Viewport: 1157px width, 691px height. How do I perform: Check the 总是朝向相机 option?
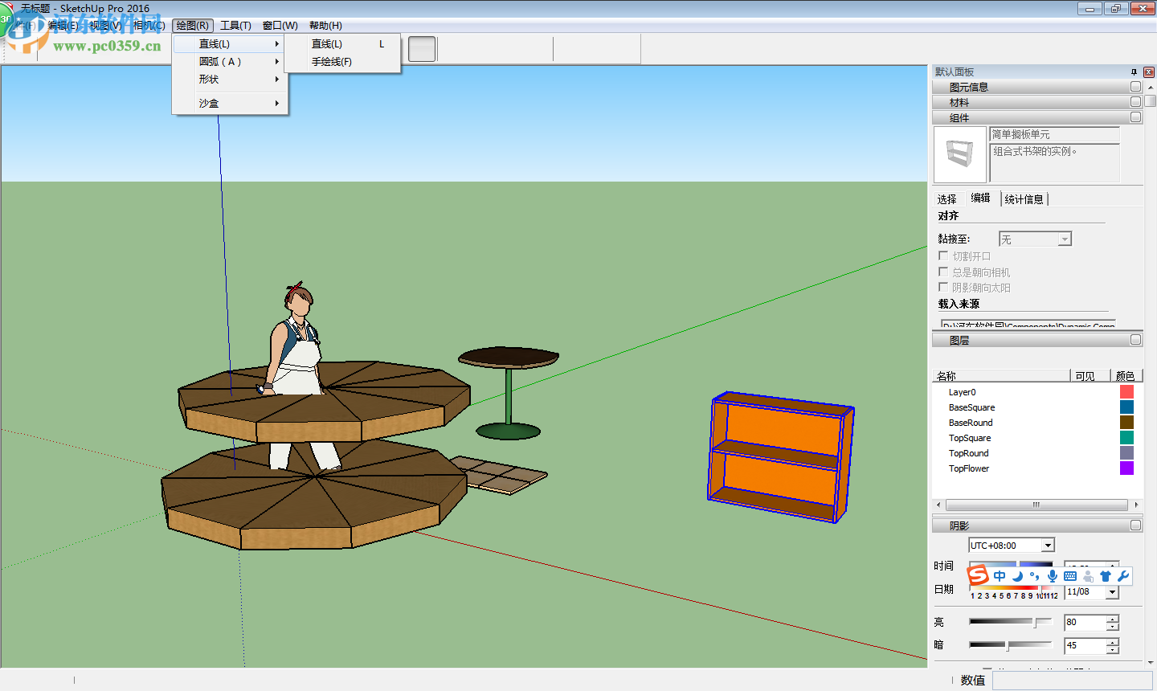click(942, 272)
